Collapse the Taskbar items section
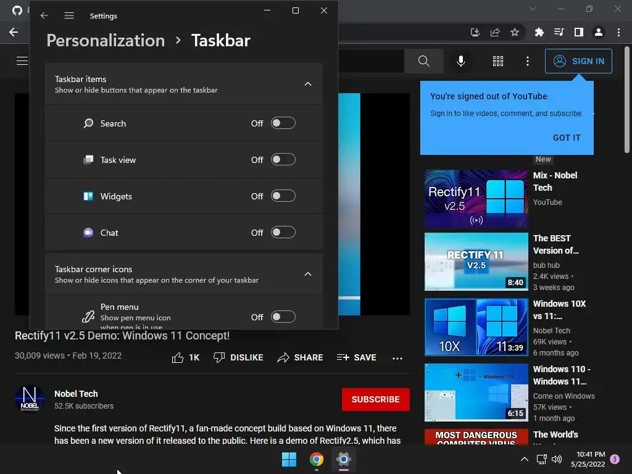Image resolution: width=632 pixels, height=474 pixels. [x=308, y=84]
